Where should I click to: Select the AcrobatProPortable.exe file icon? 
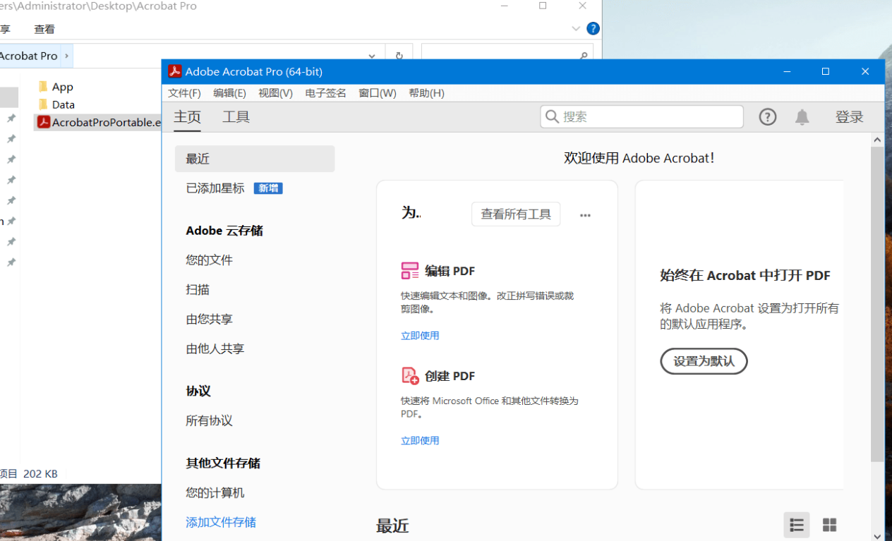42,121
